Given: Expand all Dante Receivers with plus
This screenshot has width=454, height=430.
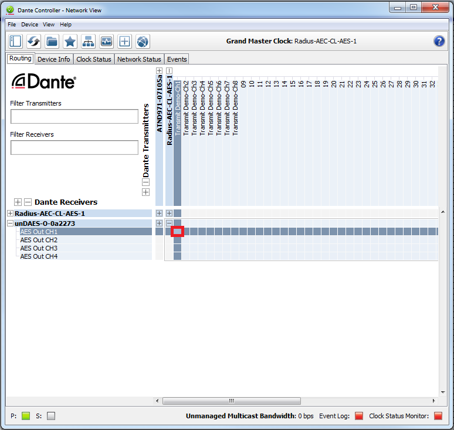Looking at the screenshot, I should pos(18,202).
